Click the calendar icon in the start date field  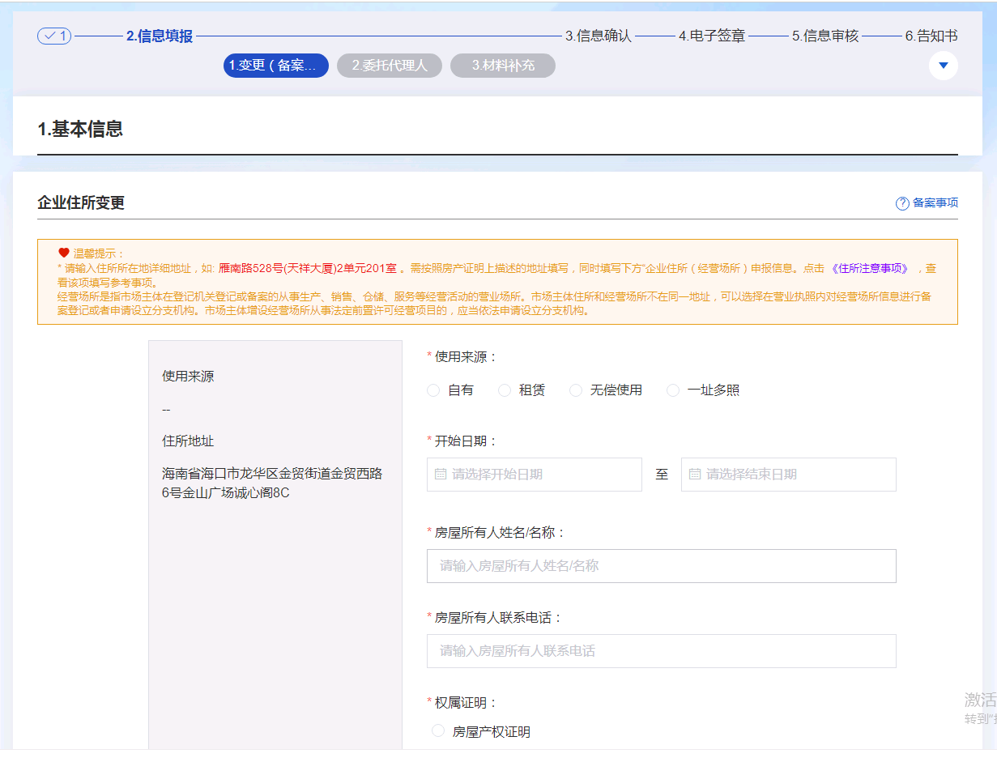coord(441,475)
